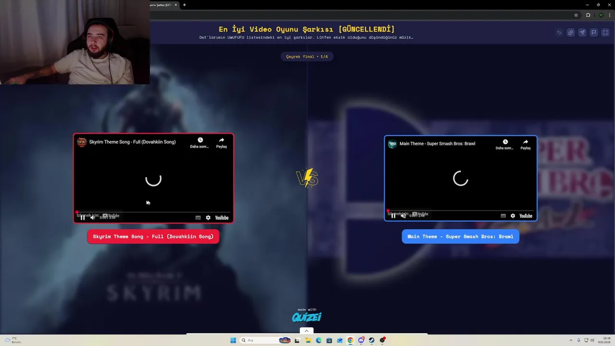The image size is (615, 346).
Task: Enter fullscreen via header icon
Action: 605,33
